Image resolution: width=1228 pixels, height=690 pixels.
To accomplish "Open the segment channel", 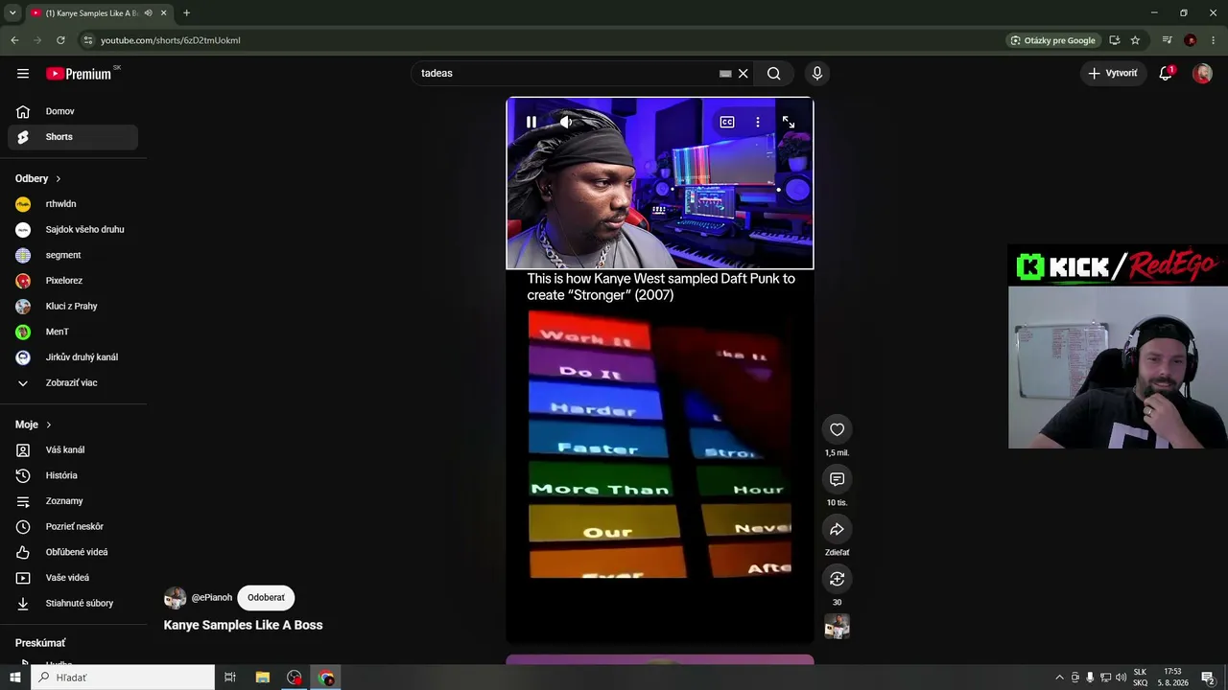I will (73, 255).
